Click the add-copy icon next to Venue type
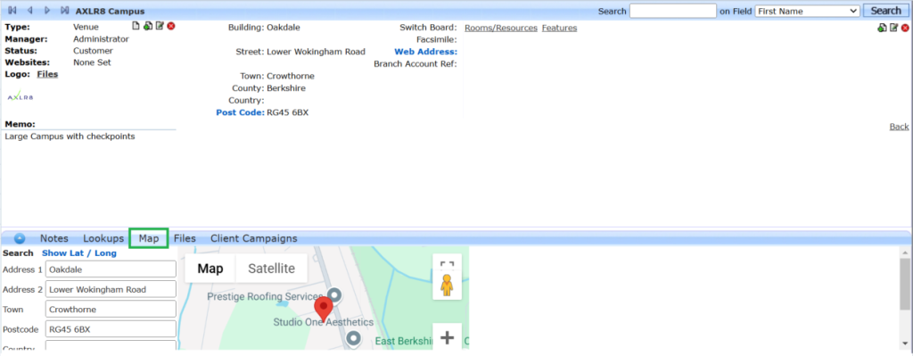This screenshot has width=913, height=356. click(x=148, y=26)
